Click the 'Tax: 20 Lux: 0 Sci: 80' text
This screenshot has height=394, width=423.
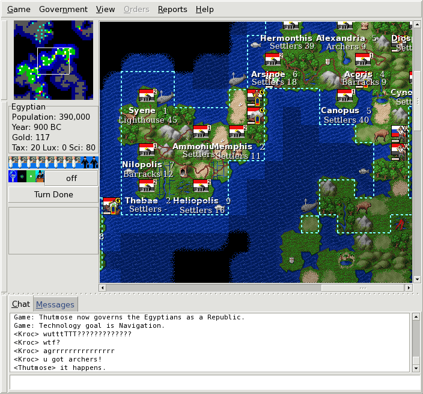pos(53,147)
